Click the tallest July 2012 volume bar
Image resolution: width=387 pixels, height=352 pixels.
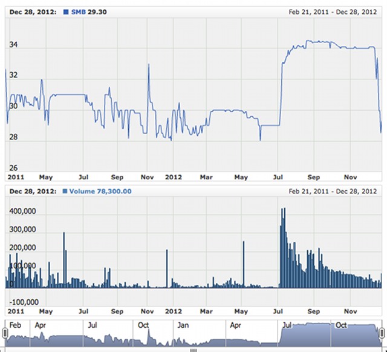tap(285, 248)
